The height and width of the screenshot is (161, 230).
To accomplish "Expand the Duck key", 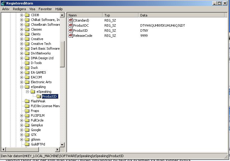I will pyautogui.click(x=22, y=68).
